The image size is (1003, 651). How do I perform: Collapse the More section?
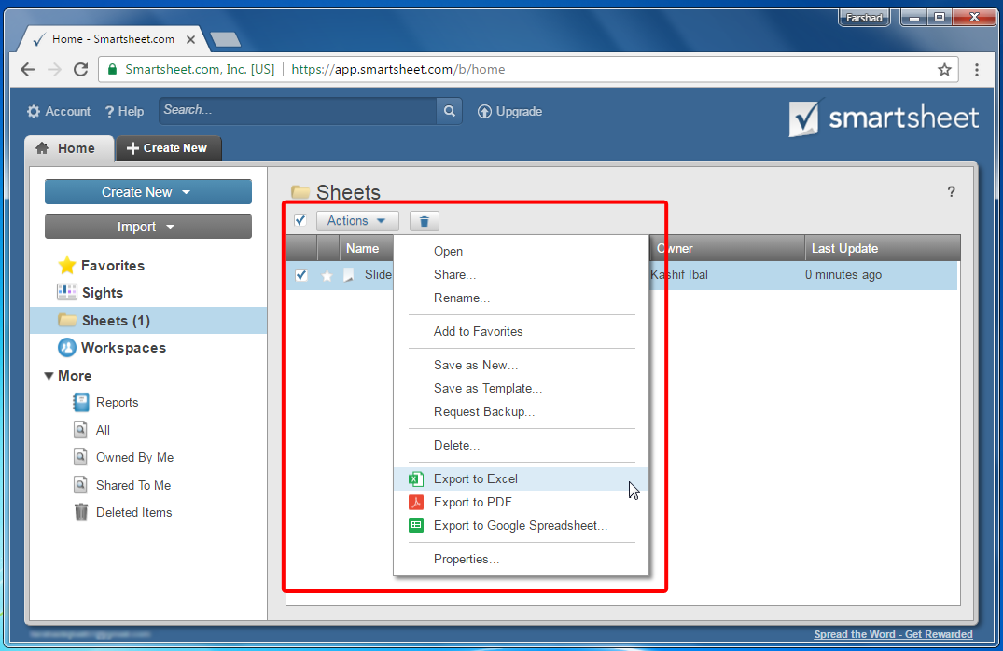[x=49, y=375]
